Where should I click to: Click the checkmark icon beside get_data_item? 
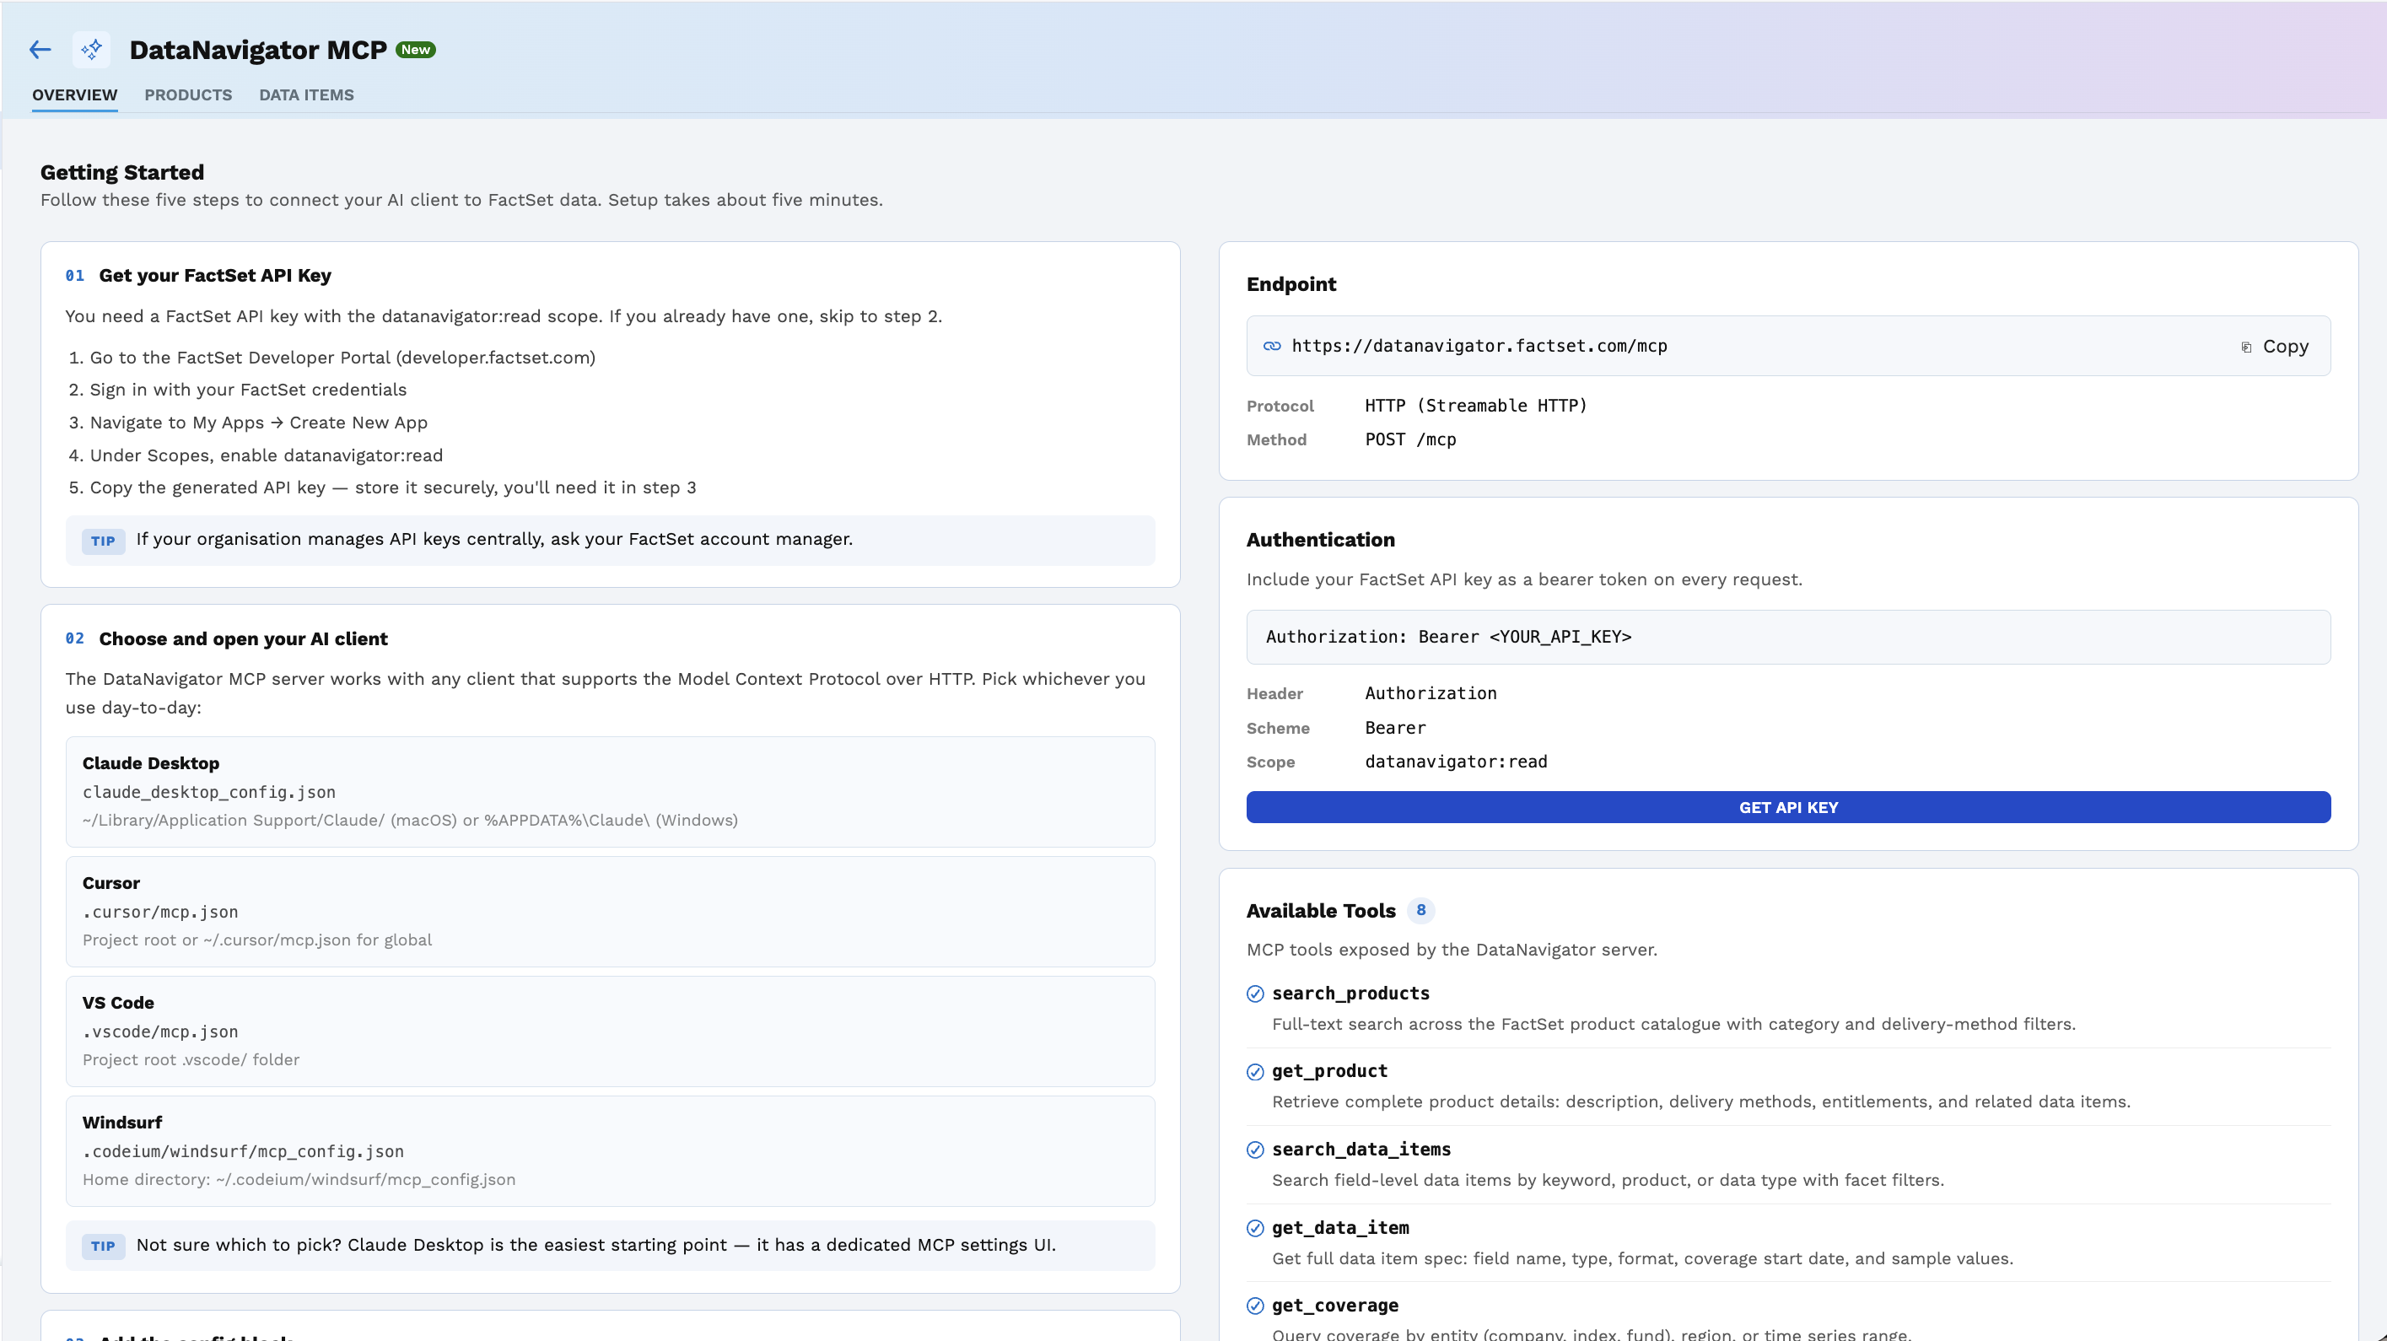tap(1256, 1229)
